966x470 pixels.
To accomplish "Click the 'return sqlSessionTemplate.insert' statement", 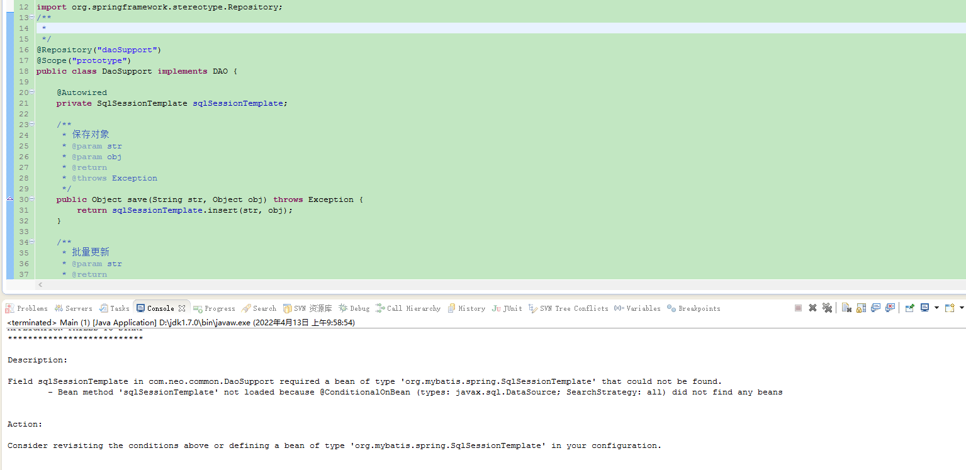I will coord(185,210).
